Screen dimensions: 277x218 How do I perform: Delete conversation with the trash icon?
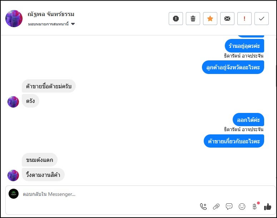click(193, 19)
